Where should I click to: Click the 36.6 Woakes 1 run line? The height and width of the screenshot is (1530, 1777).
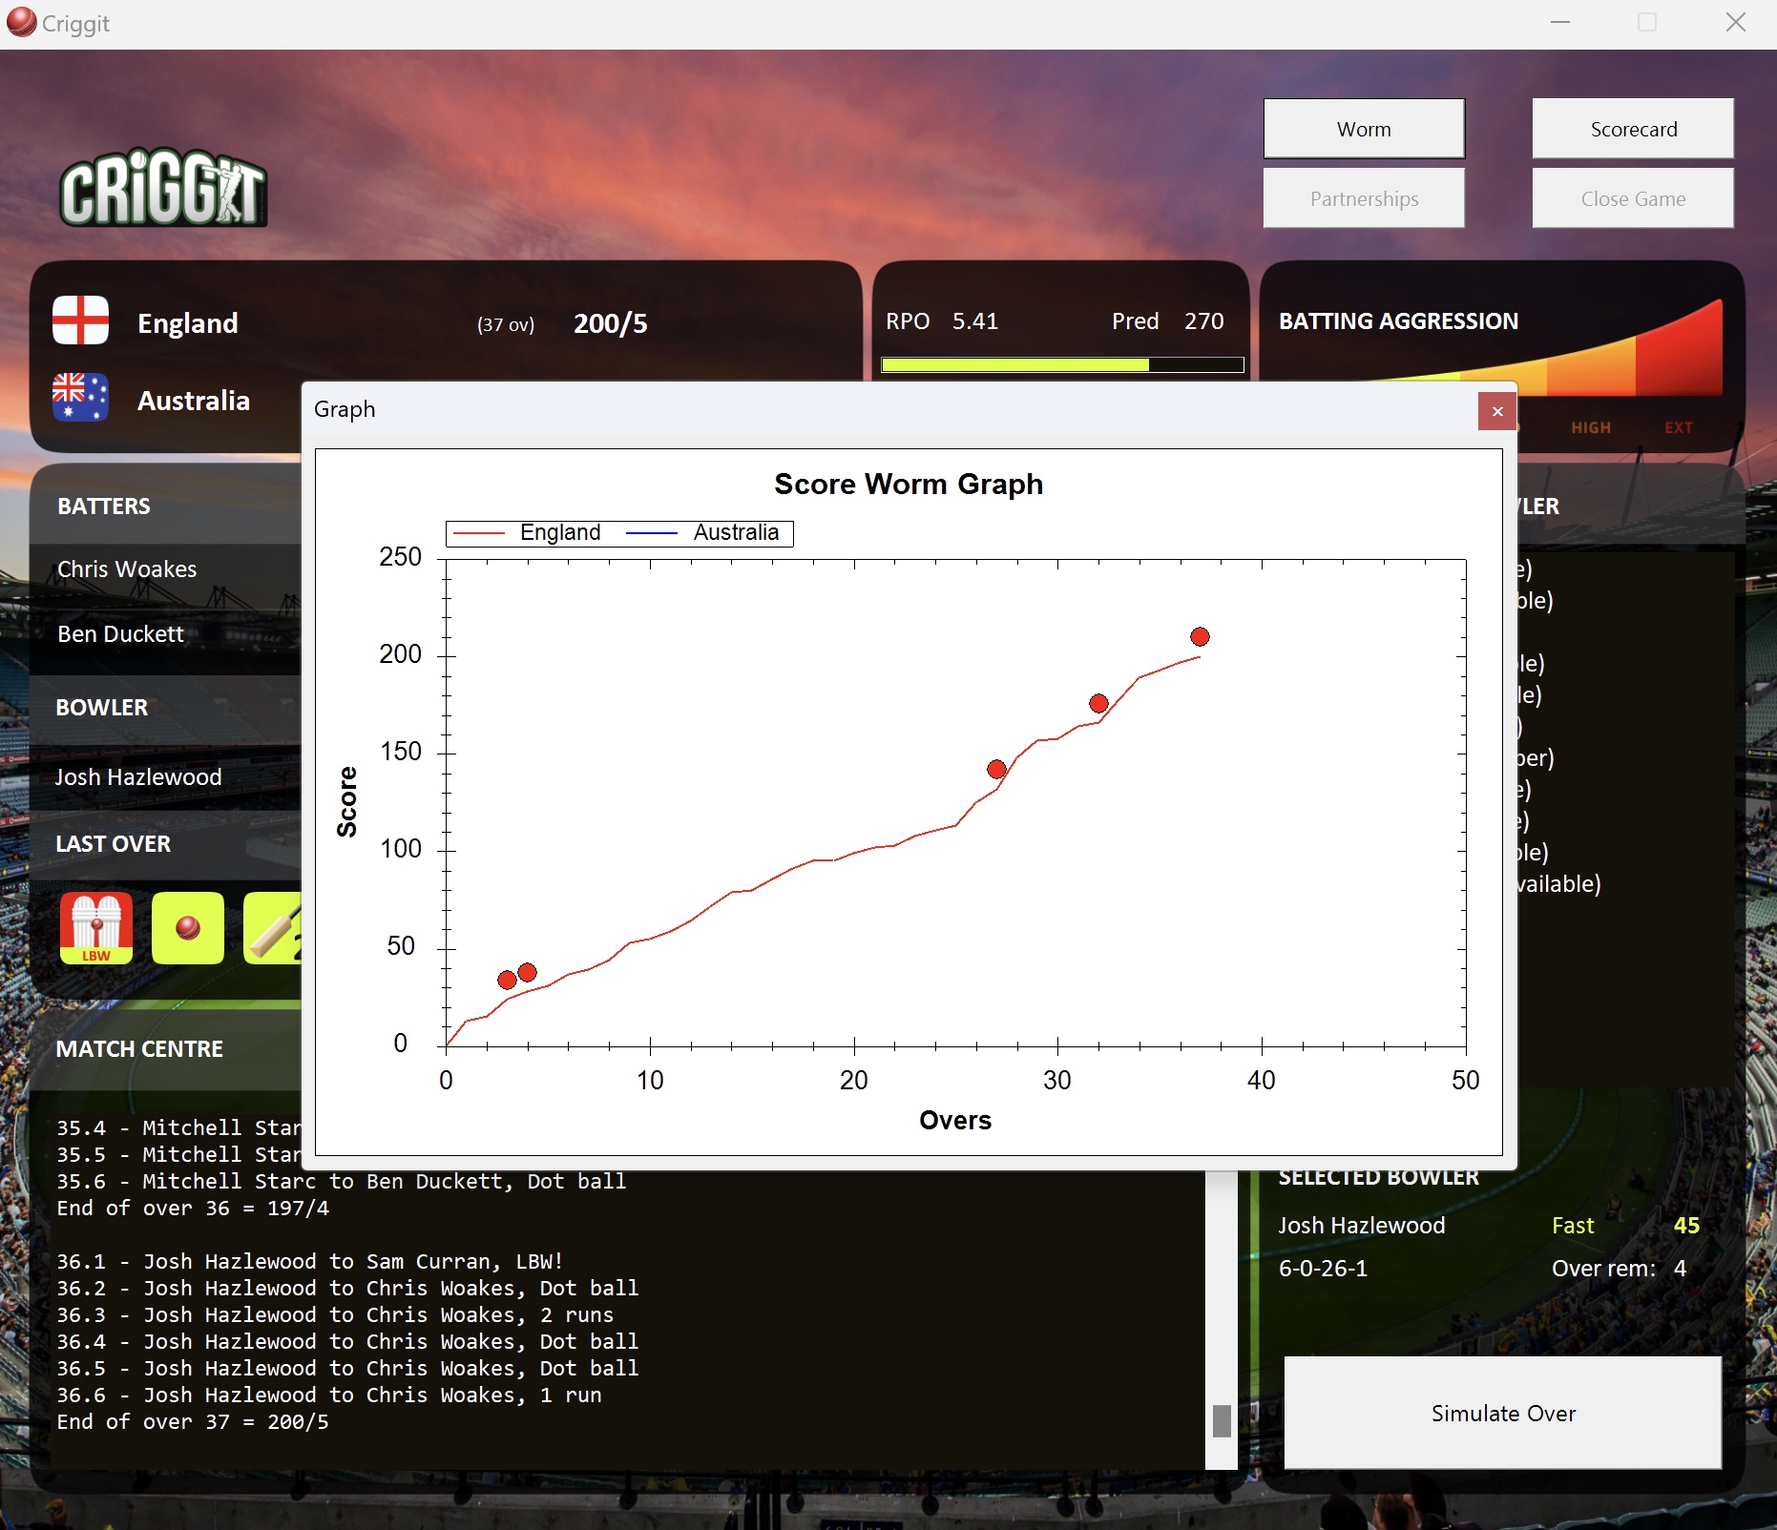[x=329, y=1395]
